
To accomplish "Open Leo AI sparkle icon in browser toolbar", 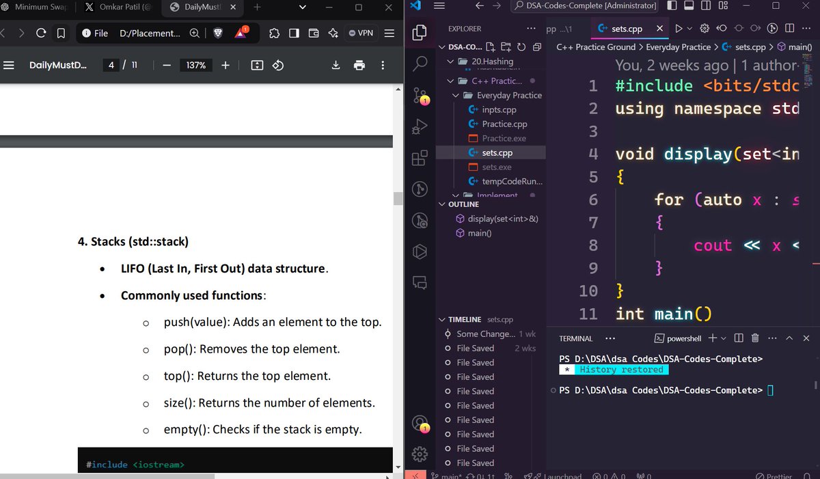I will [333, 33].
